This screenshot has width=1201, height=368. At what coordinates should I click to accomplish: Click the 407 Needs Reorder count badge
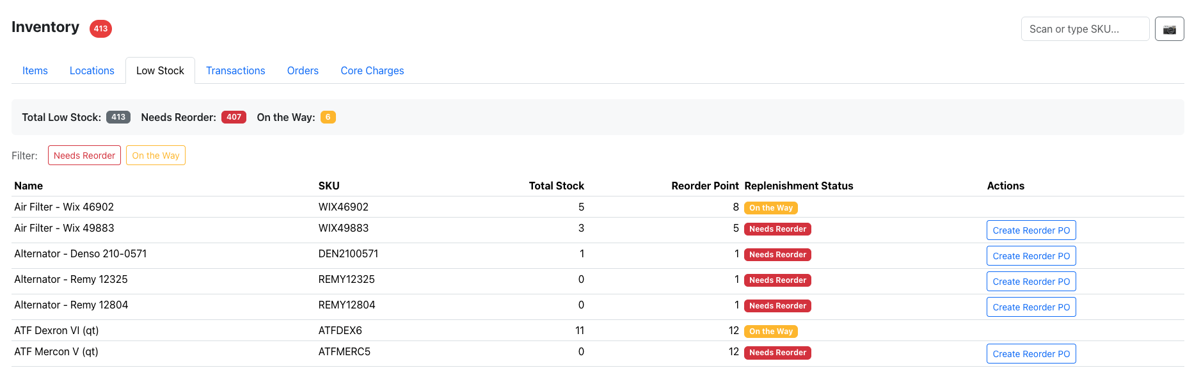[x=234, y=117]
